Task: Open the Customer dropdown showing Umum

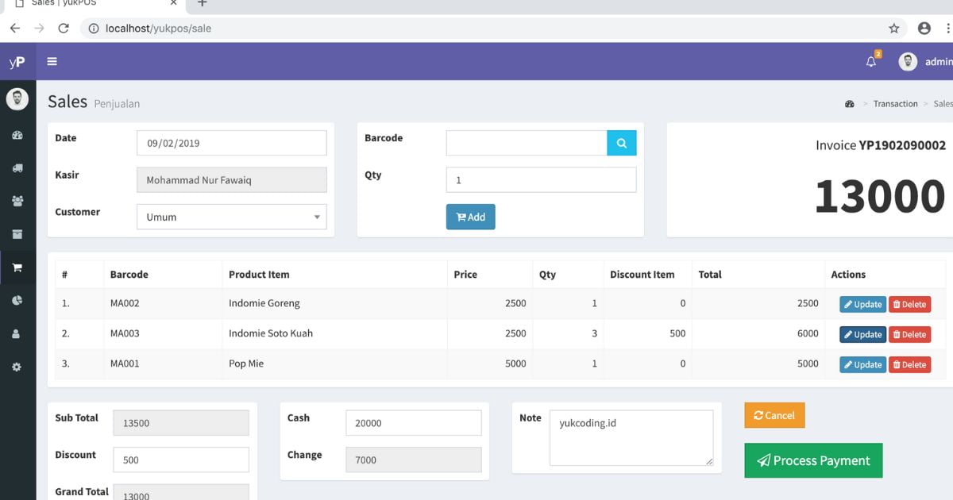Action: coord(232,217)
